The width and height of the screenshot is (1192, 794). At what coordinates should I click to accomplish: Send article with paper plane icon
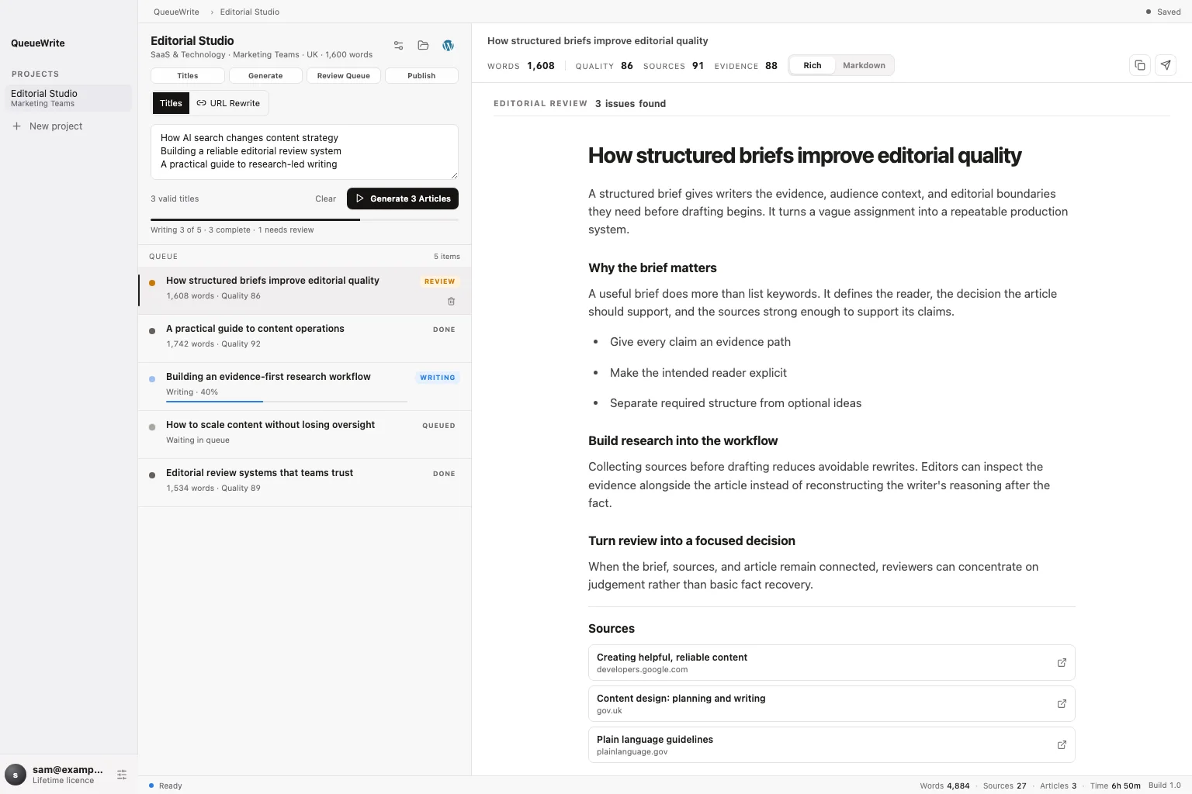click(x=1166, y=65)
